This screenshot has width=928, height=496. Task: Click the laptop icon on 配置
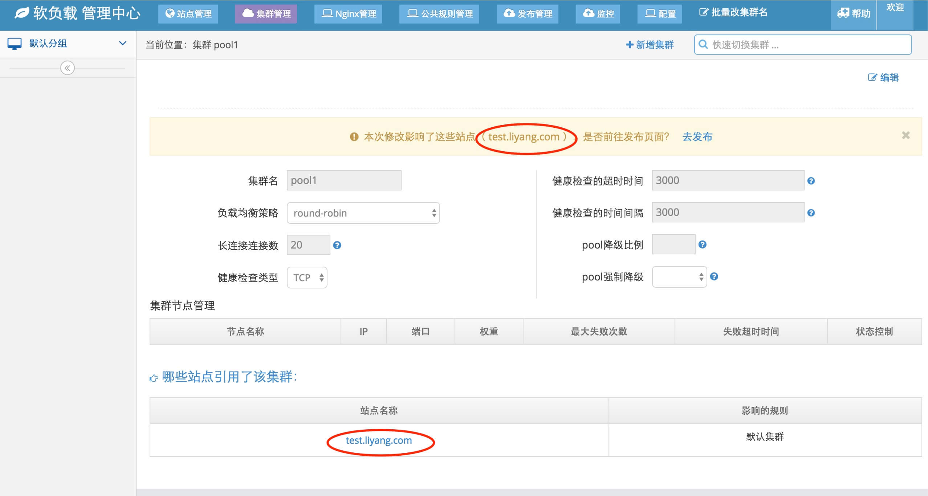[650, 13]
